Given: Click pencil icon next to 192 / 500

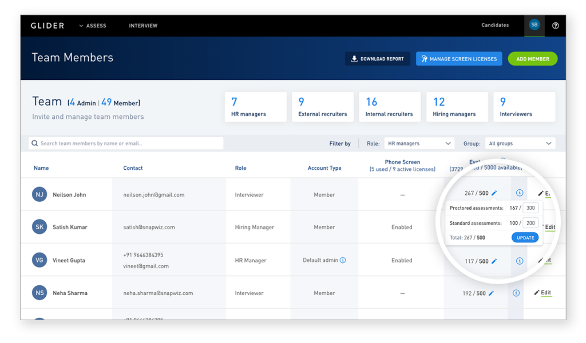Looking at the screenshot, I should click(492, 293).
